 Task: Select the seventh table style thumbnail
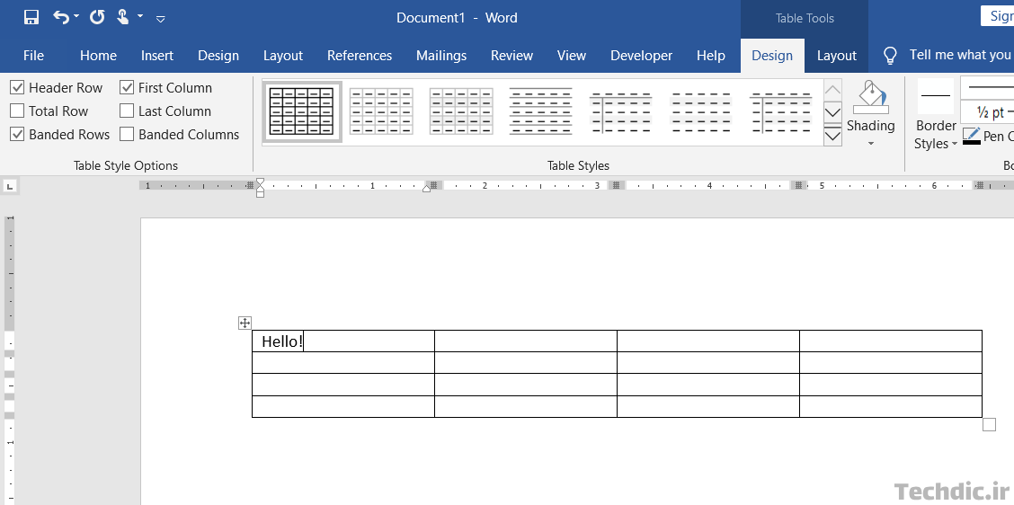(781, 111)
